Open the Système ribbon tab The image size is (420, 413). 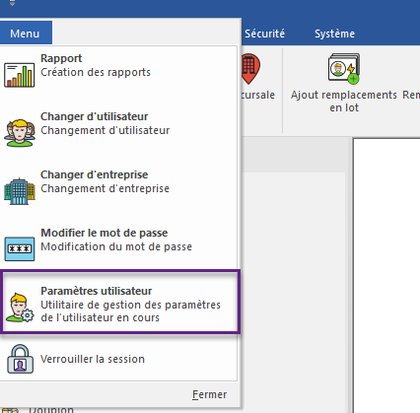click(334, 34)
